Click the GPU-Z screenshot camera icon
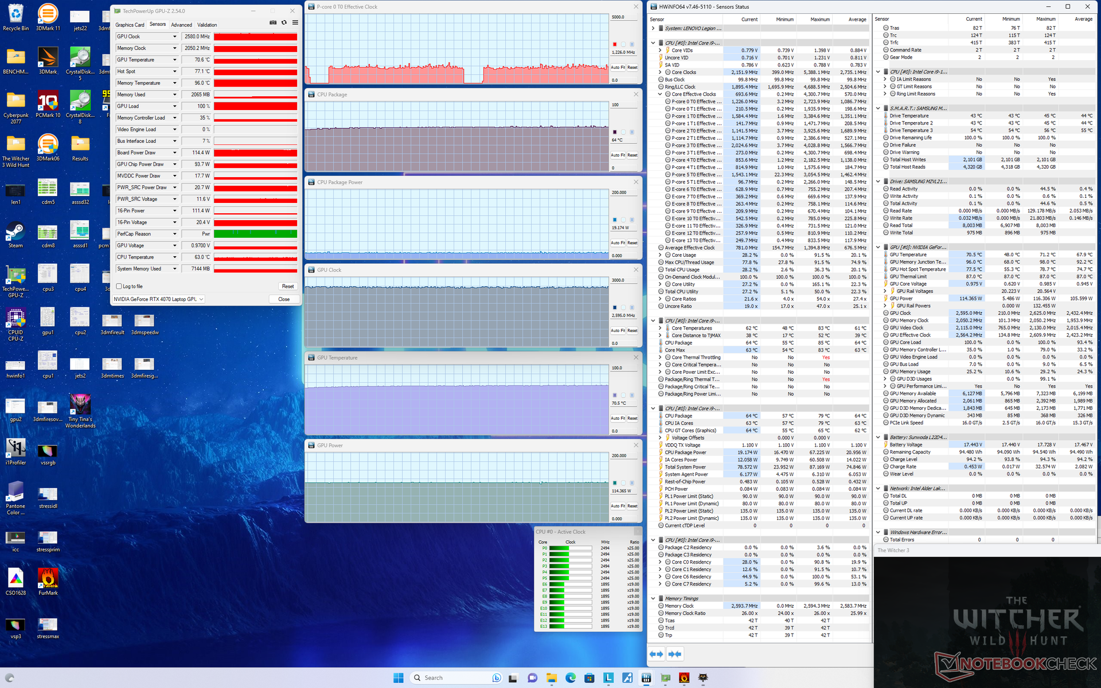The height and width of the screenshot is (688, 1101). pos(273,23)
